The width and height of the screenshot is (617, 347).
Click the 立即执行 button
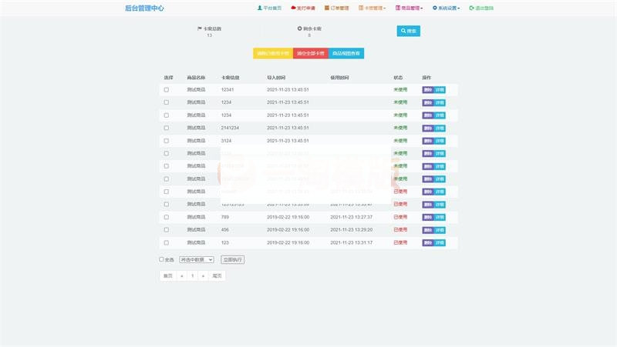tap(232, 259)
